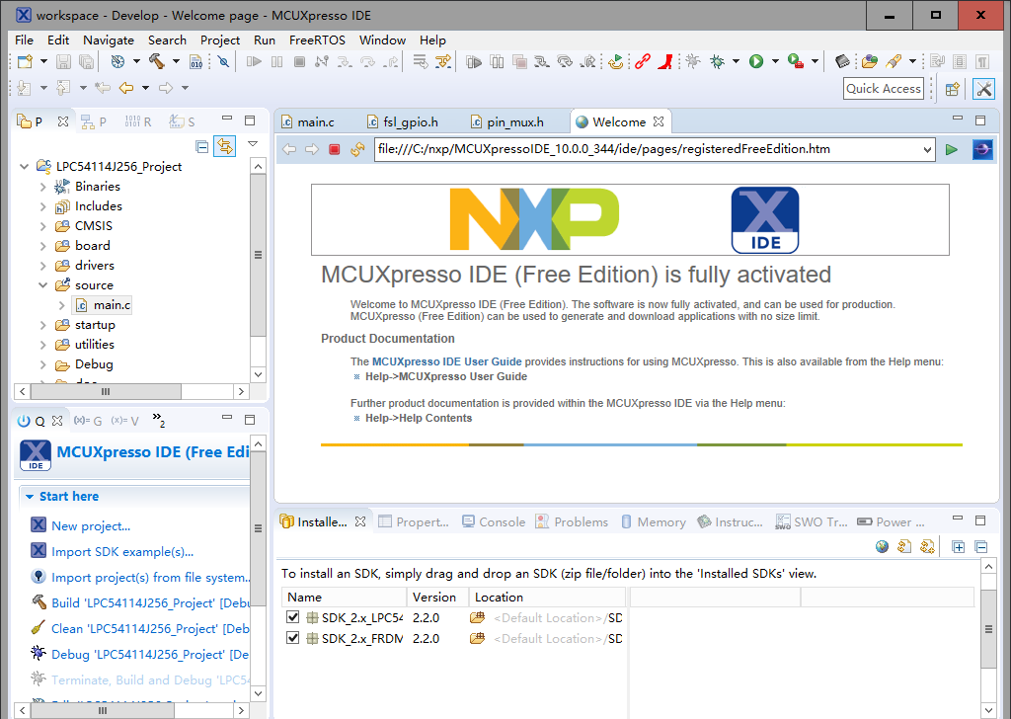Screen dimensions: 1011x719
Task: Collapse the source folder
Action: (x=43, y=285)
